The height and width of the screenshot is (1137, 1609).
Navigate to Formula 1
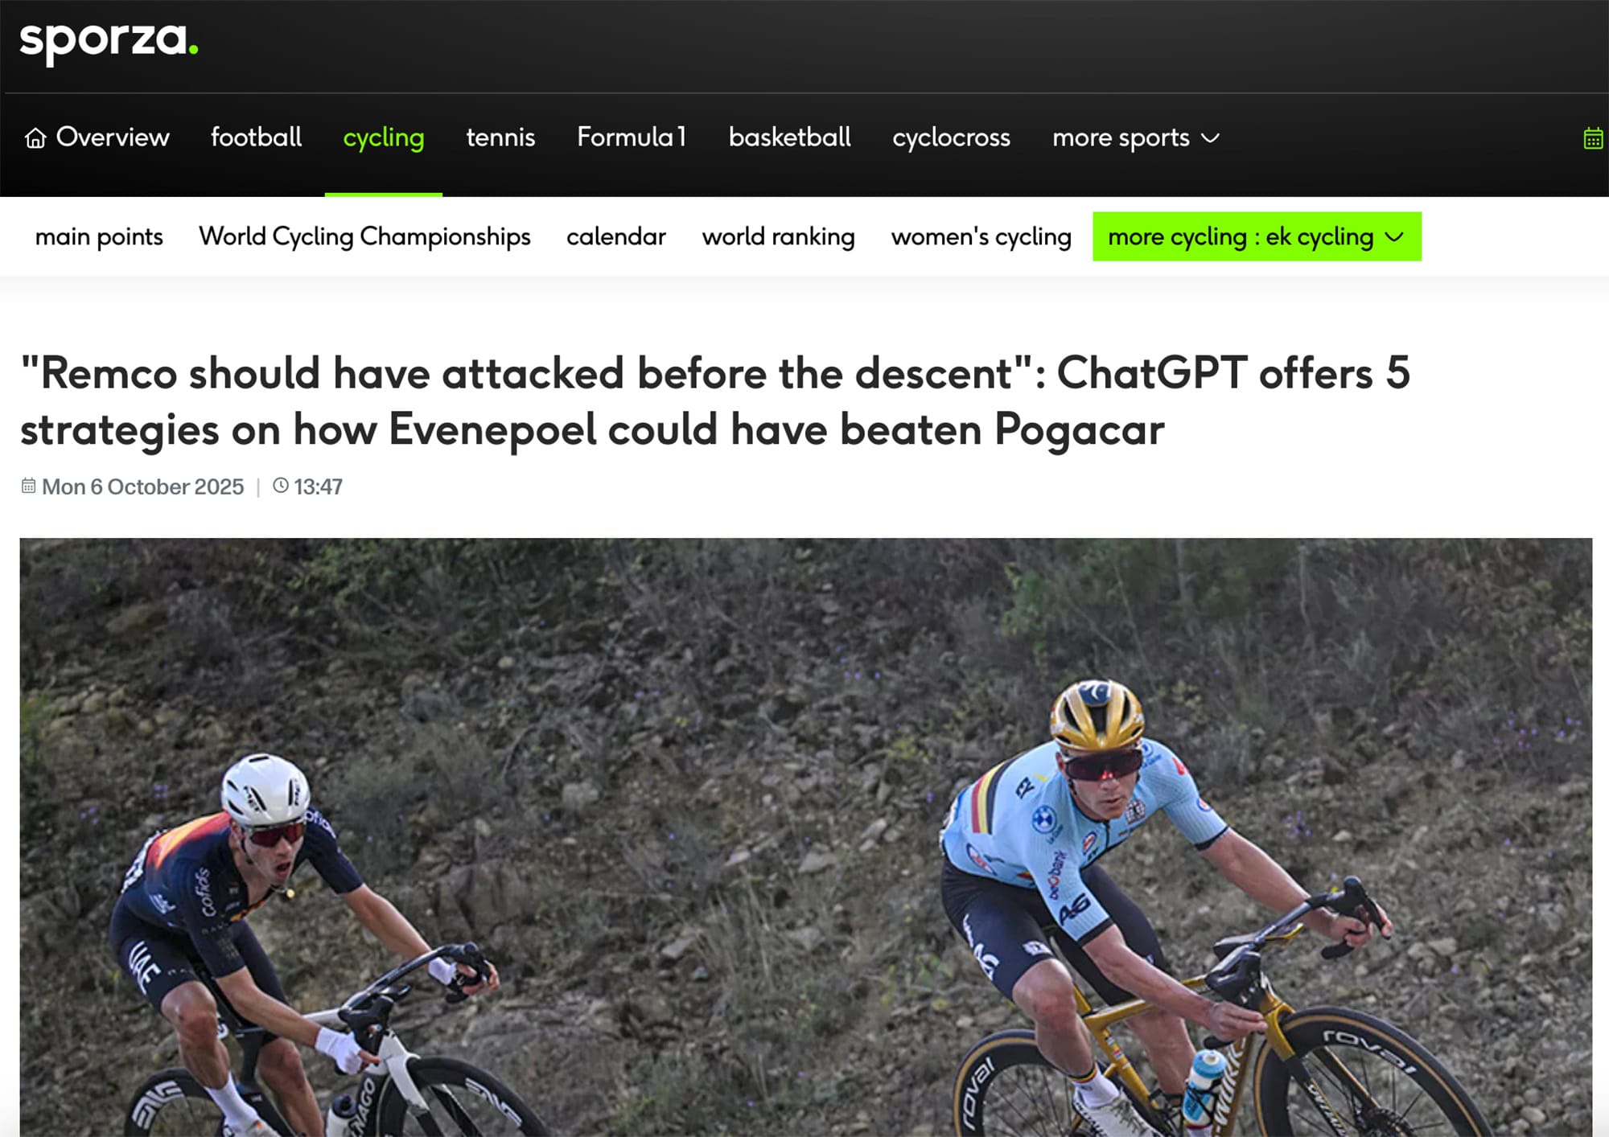click(632, 137)
